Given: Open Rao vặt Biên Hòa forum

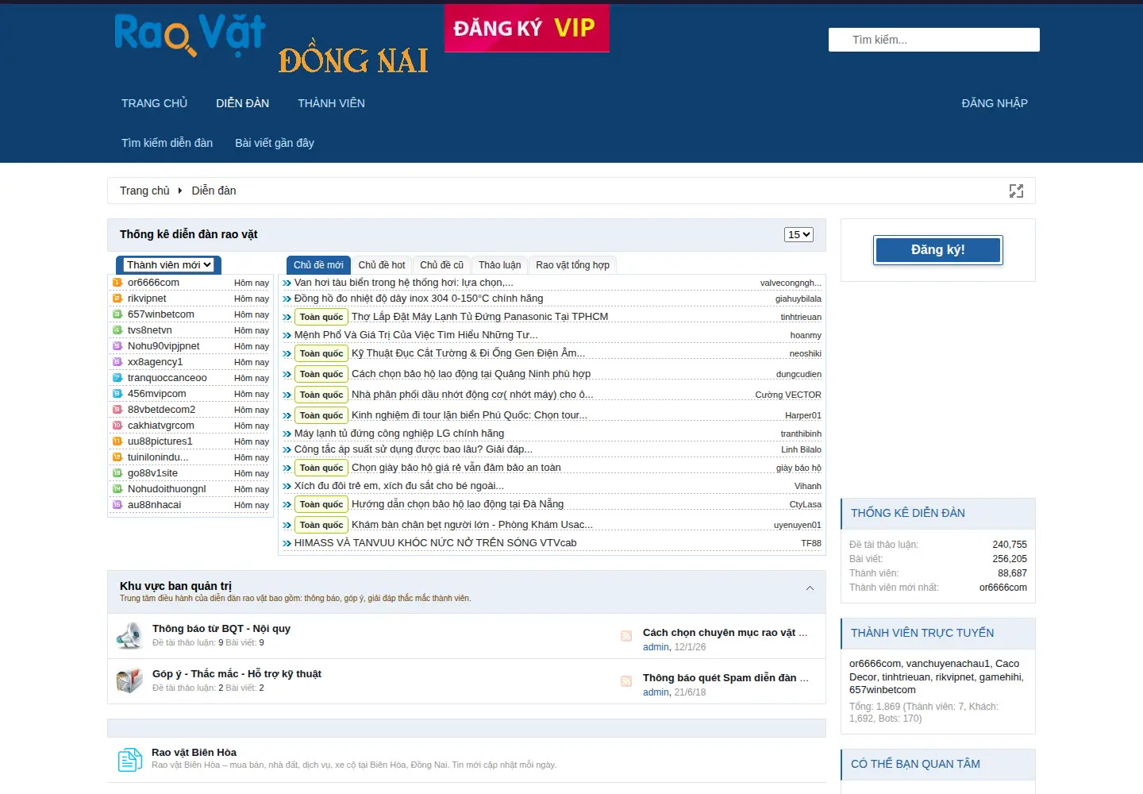Looking at the screenshot, I should point(194,753).
